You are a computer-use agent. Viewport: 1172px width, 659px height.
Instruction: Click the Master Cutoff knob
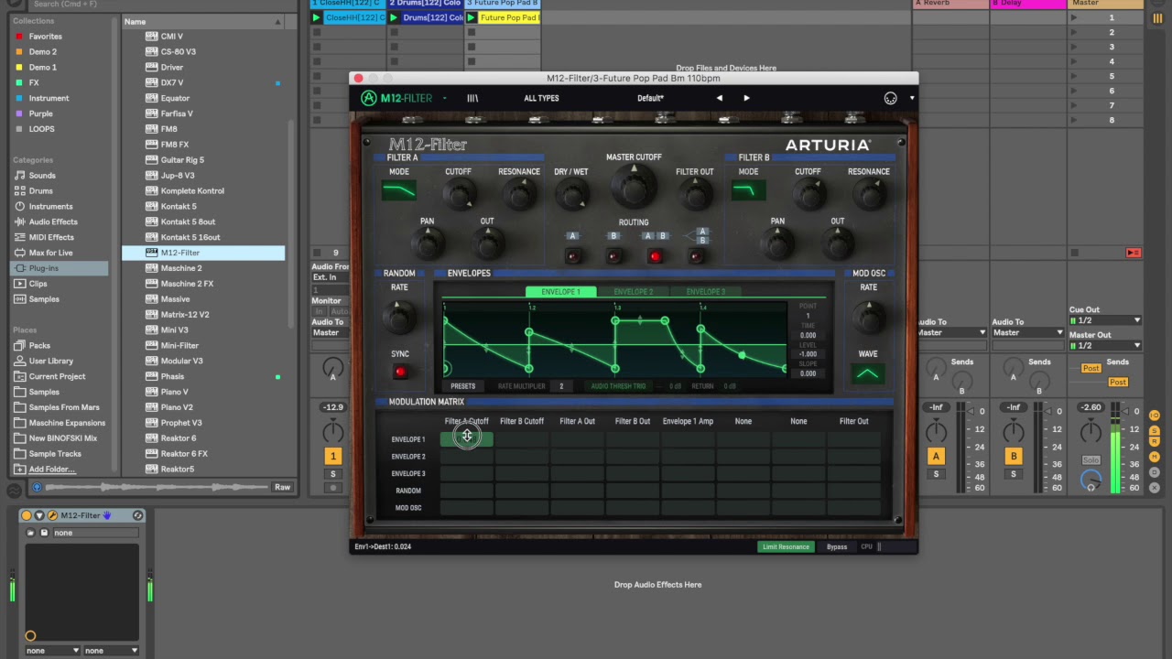click(634, 186)
